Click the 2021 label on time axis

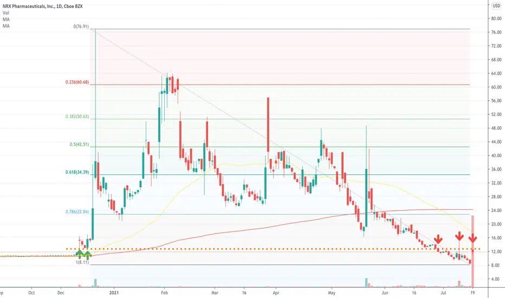pos(114,293)
